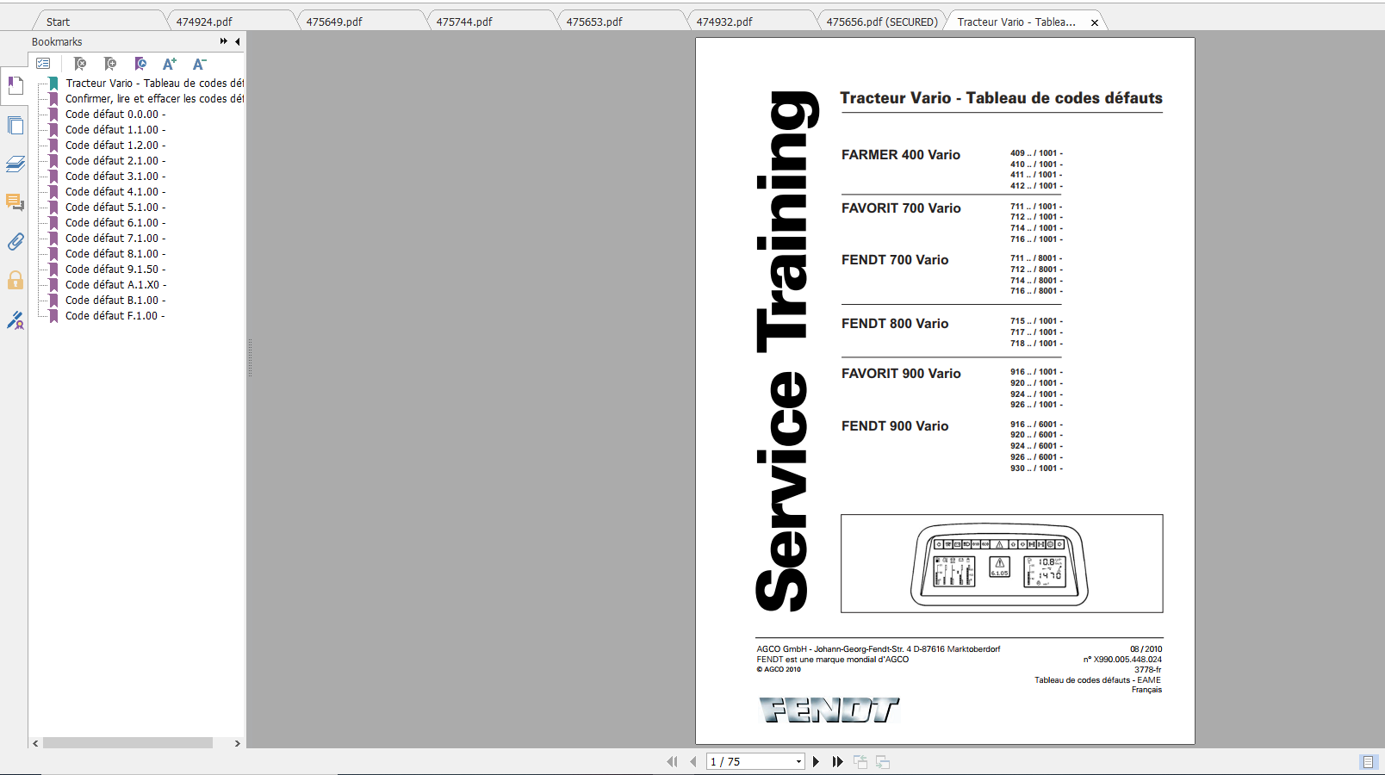
Task: Select bookmark Code défaut 4.1.00
Action: pyautogui.click(x=115, y=192)
